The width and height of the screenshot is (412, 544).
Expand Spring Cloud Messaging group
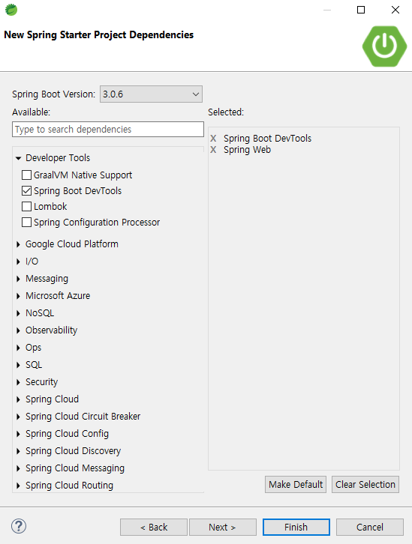click(19, 468)
